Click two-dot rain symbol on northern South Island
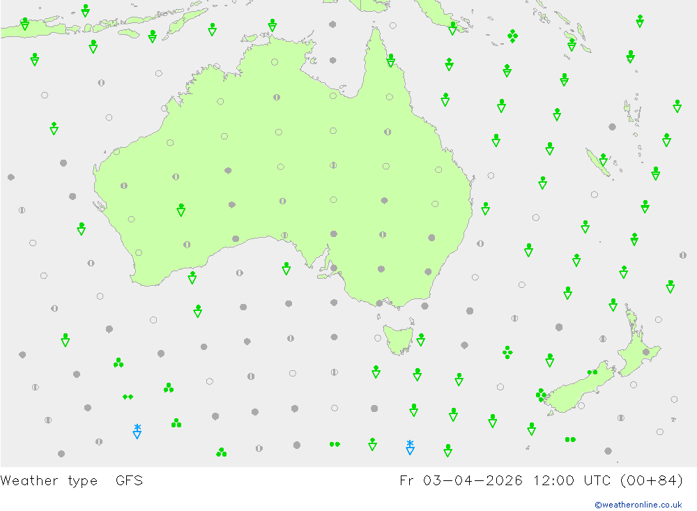This screenshot has width=697, height=511. (x=592, y=372)
